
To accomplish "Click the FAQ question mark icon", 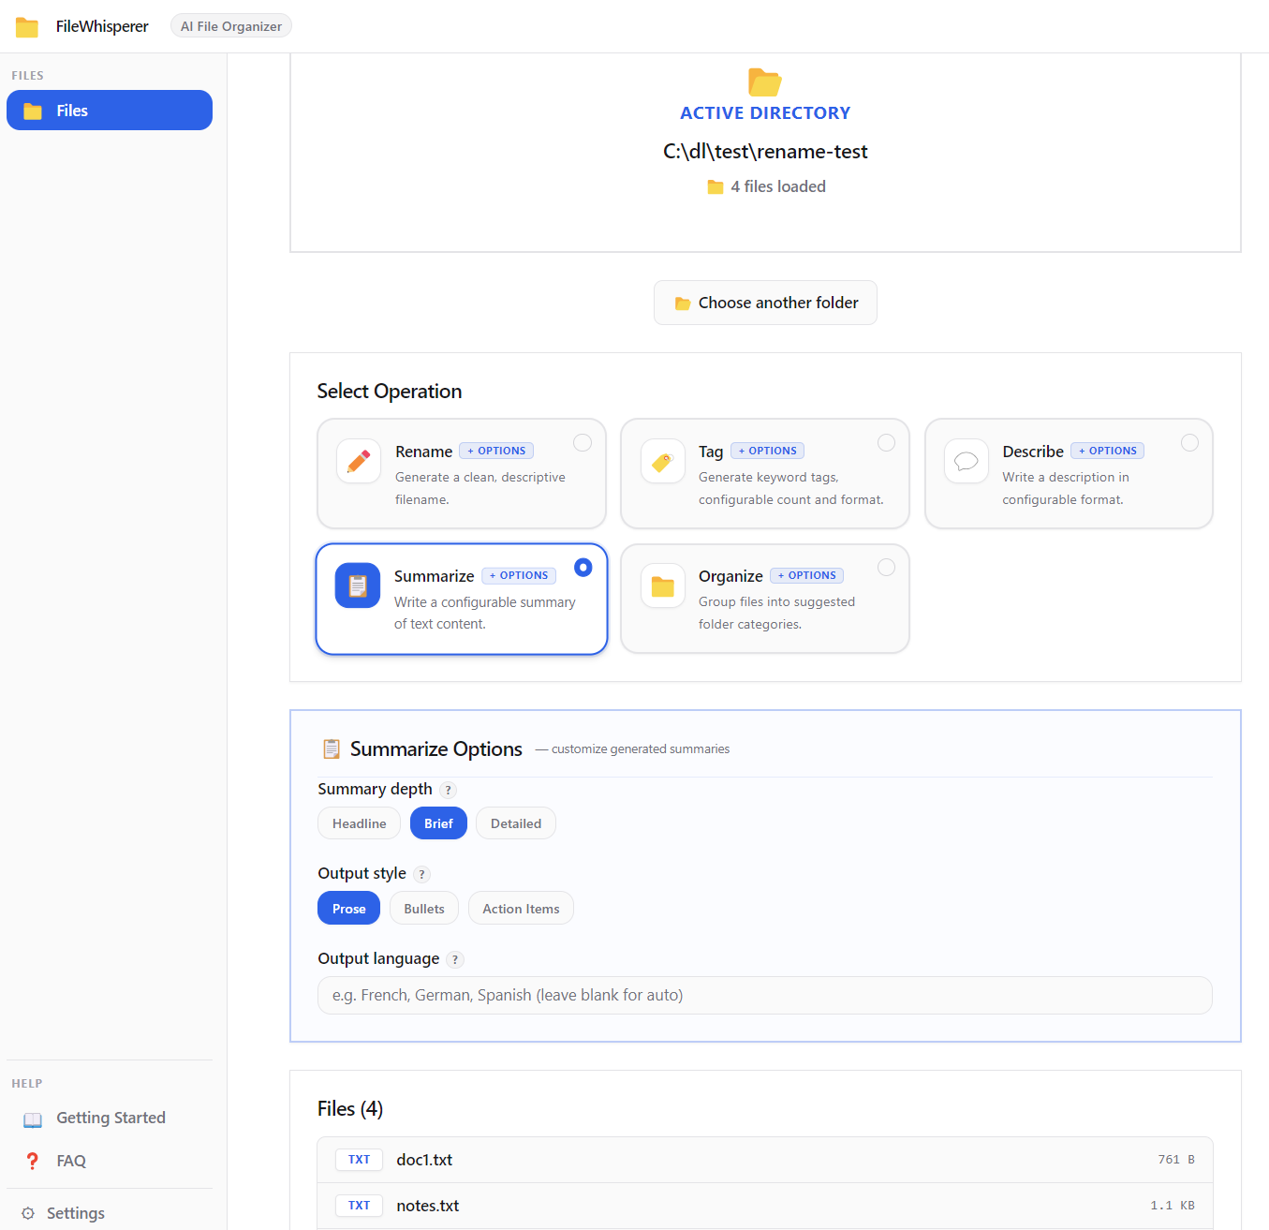I will coord(33,1161).
